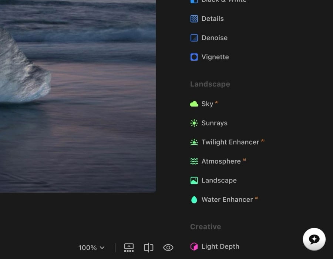Click the Creative category heading

(x=205, y=226)
